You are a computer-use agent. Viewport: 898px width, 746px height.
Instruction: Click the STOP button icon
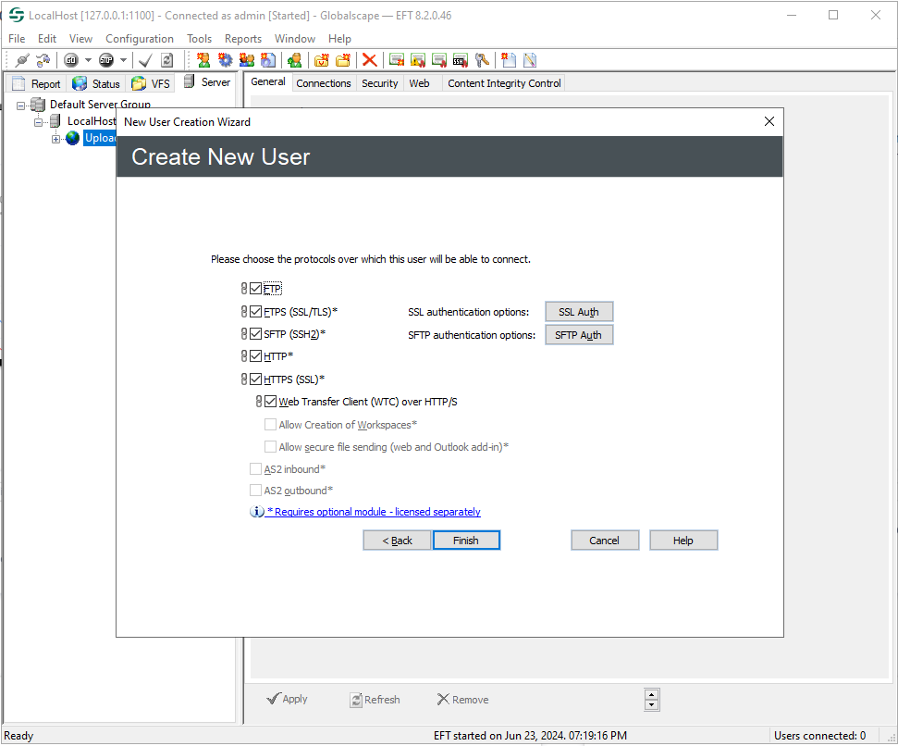coord(106,59)
